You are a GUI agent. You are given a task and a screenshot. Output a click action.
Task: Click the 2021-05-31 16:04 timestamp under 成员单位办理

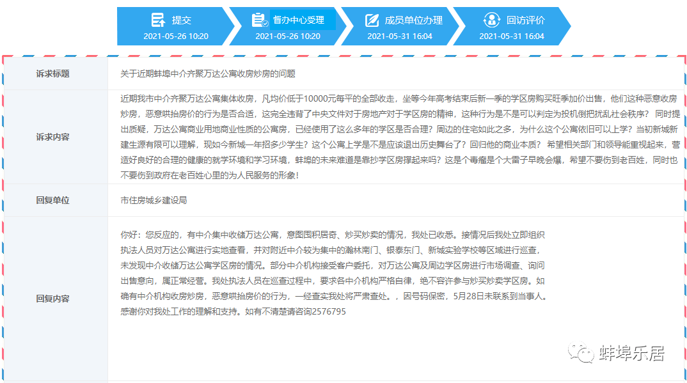click(x=400, y=36)
